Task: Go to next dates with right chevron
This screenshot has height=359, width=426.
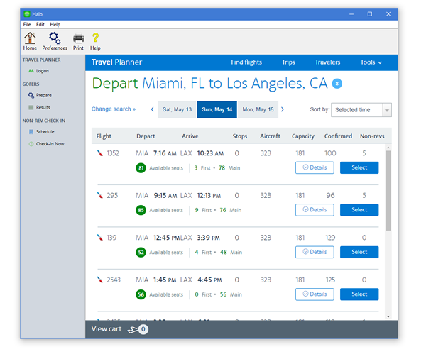Action: tap(283, 109)
